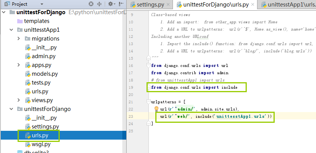The image size is (316, 153).
Task: Fold the urlpatterns list at line 21
Action: pyautogui.click(x=149, y=102)
